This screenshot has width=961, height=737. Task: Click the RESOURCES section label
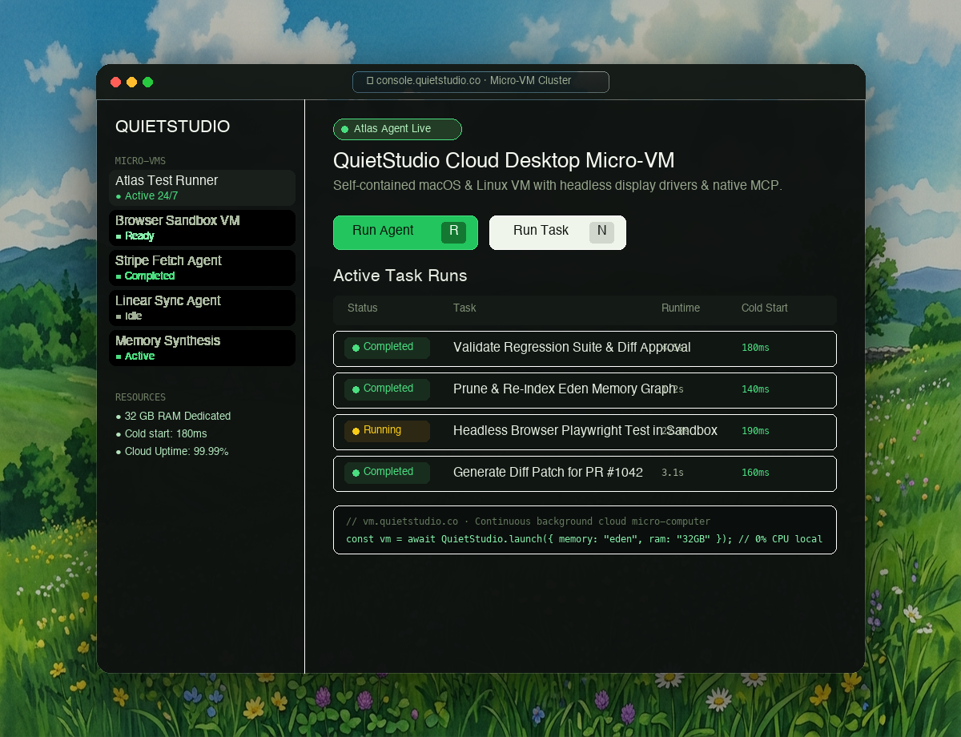[x=140, y=397]
